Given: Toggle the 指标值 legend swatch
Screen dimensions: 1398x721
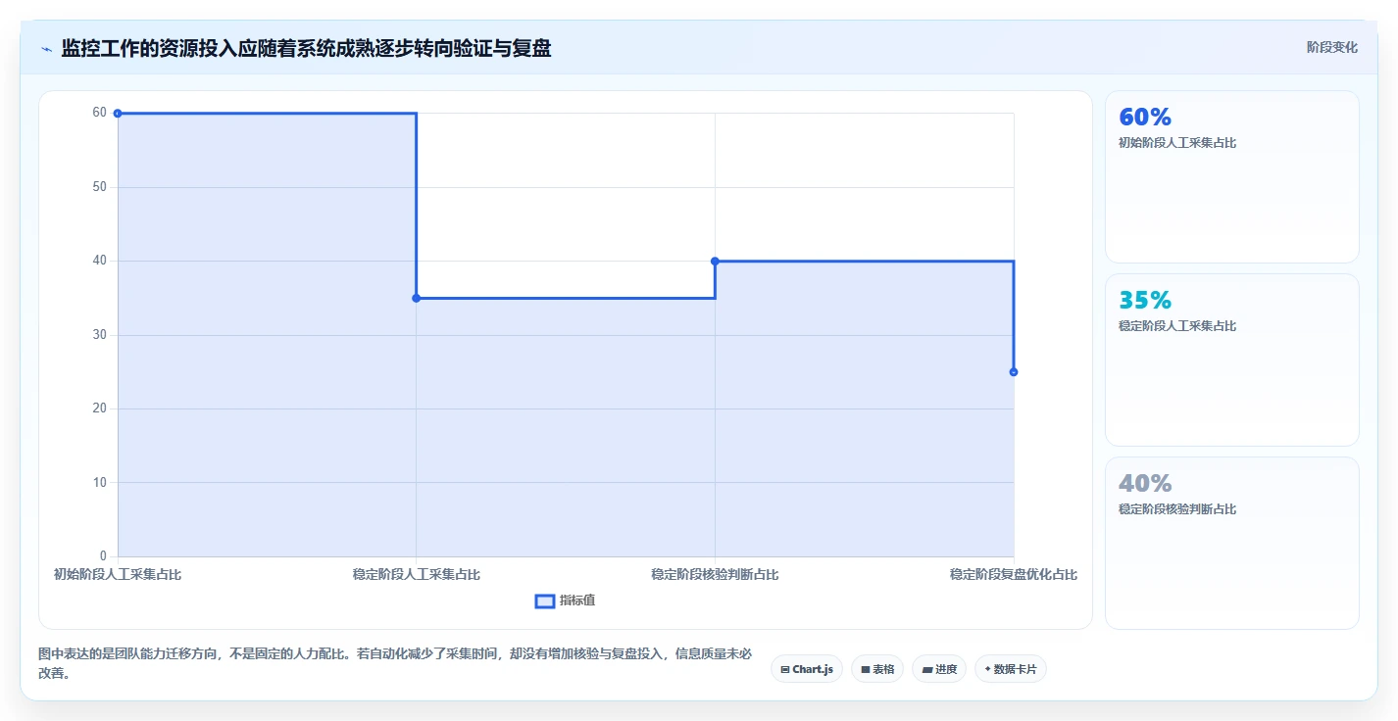Looking at the screenshot, I should [x=545, y=601].
